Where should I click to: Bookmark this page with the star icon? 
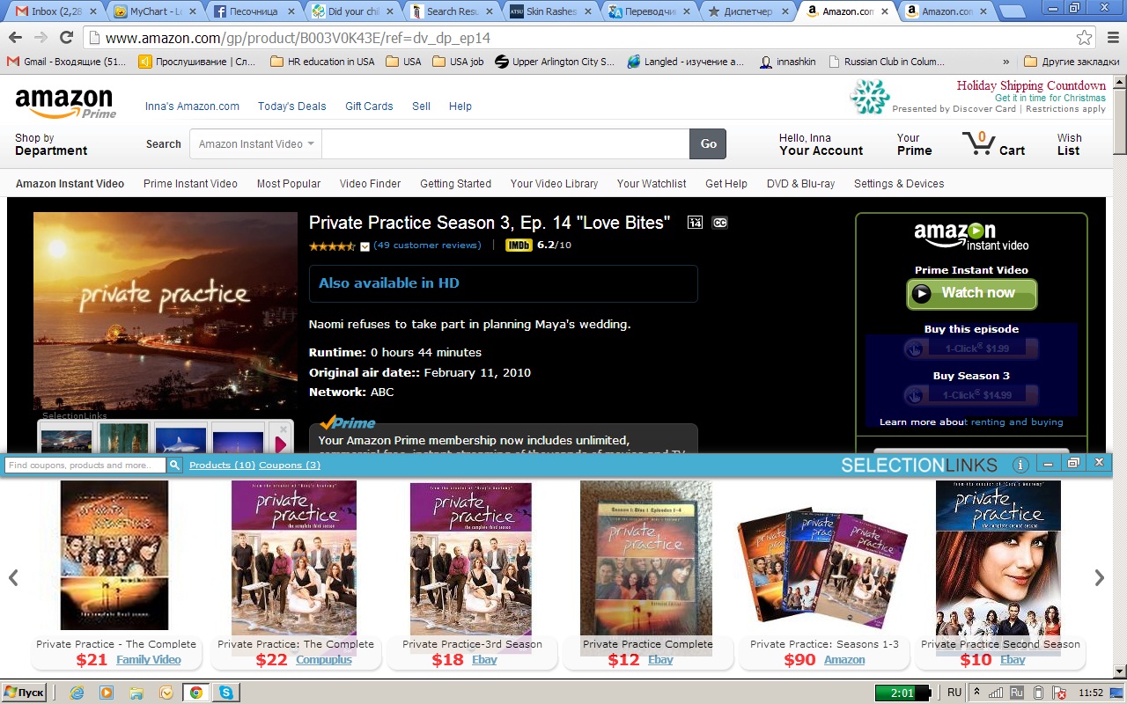click(x=1084, y=38)
